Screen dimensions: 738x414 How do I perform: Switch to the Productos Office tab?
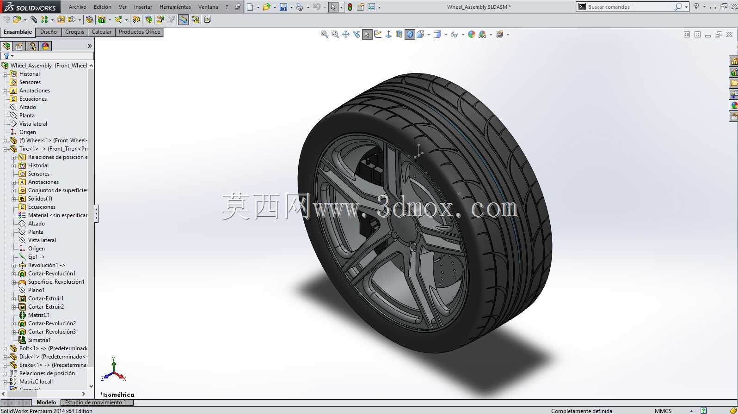pyautogui.click(x=139, y=32)
